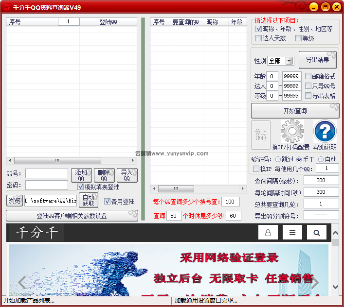Maximize the 千分千QQ资料查询器 window
The width and height of the screenshot is (344, 307).
pyautogui.click(x=325, y=7)
